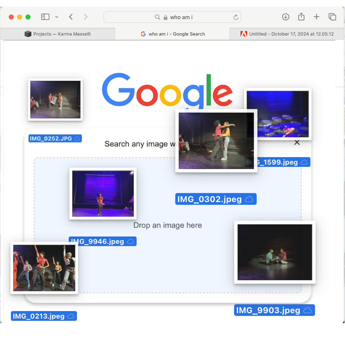This screenshot has width=345, height=345.
Task: Click the cloud icon on IMG_0252.JPG
Action: coord(77,138)
